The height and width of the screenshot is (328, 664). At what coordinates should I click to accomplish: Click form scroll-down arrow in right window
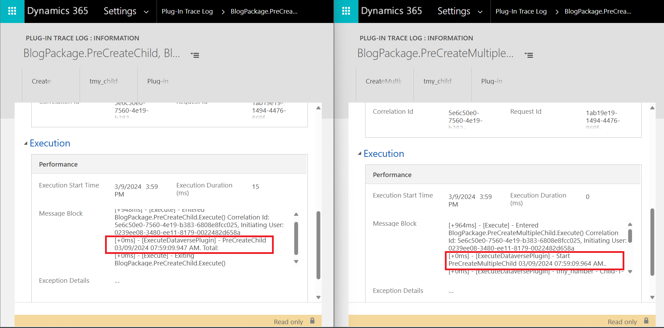coord(652,297)
